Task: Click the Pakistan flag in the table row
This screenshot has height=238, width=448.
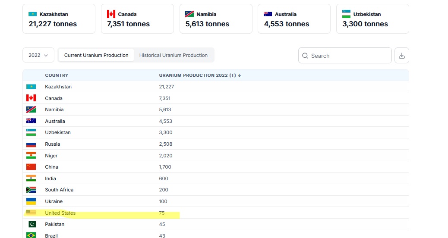Action: coord(31,224)
